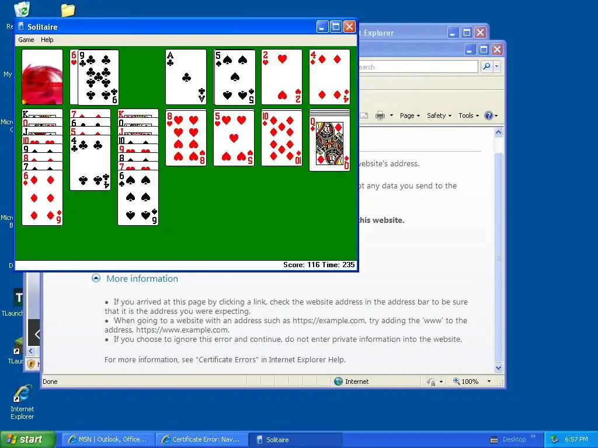
Task: Click the Desktop toolbar keyboard icon
Action: 494,440
